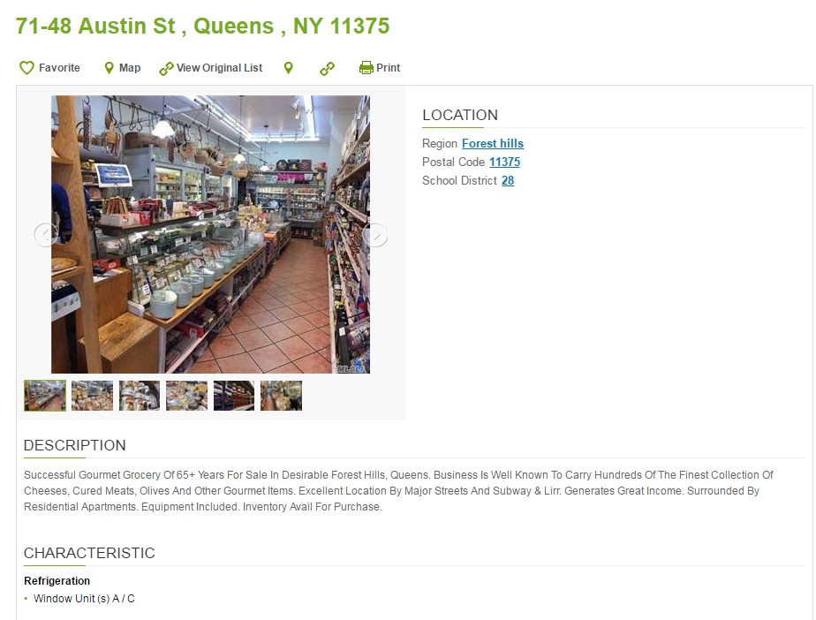Screen dimensions: 816x620
Task: Open the Map pin icon
Action: click(x=109, y=68)
